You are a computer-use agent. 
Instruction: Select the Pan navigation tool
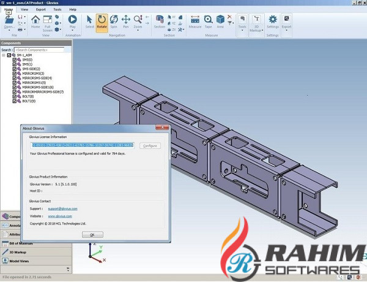(126, 19)
